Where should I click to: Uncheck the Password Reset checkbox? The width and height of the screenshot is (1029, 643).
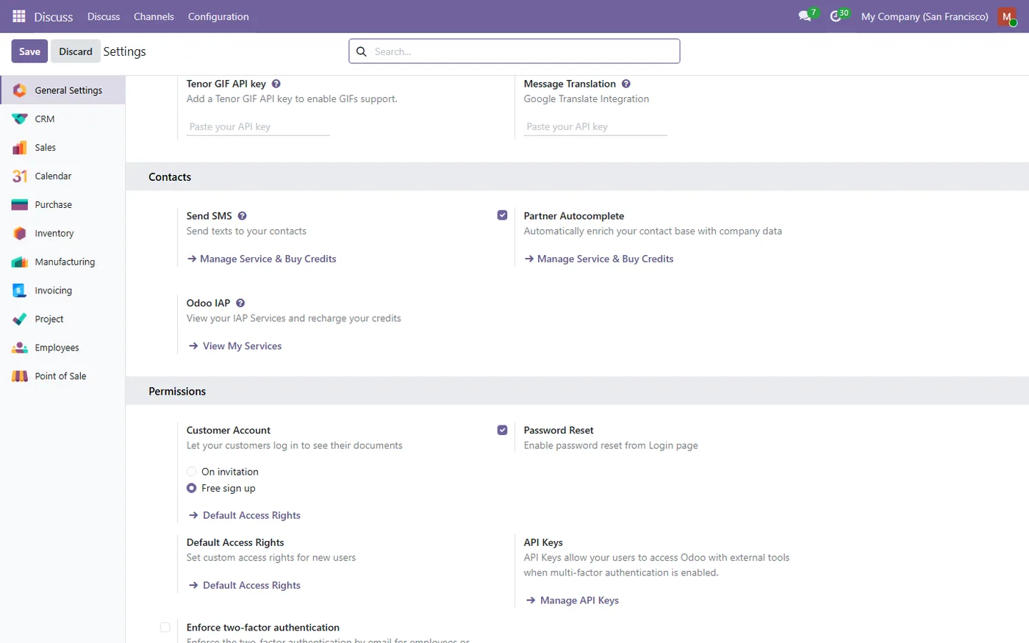click(502, 430)
